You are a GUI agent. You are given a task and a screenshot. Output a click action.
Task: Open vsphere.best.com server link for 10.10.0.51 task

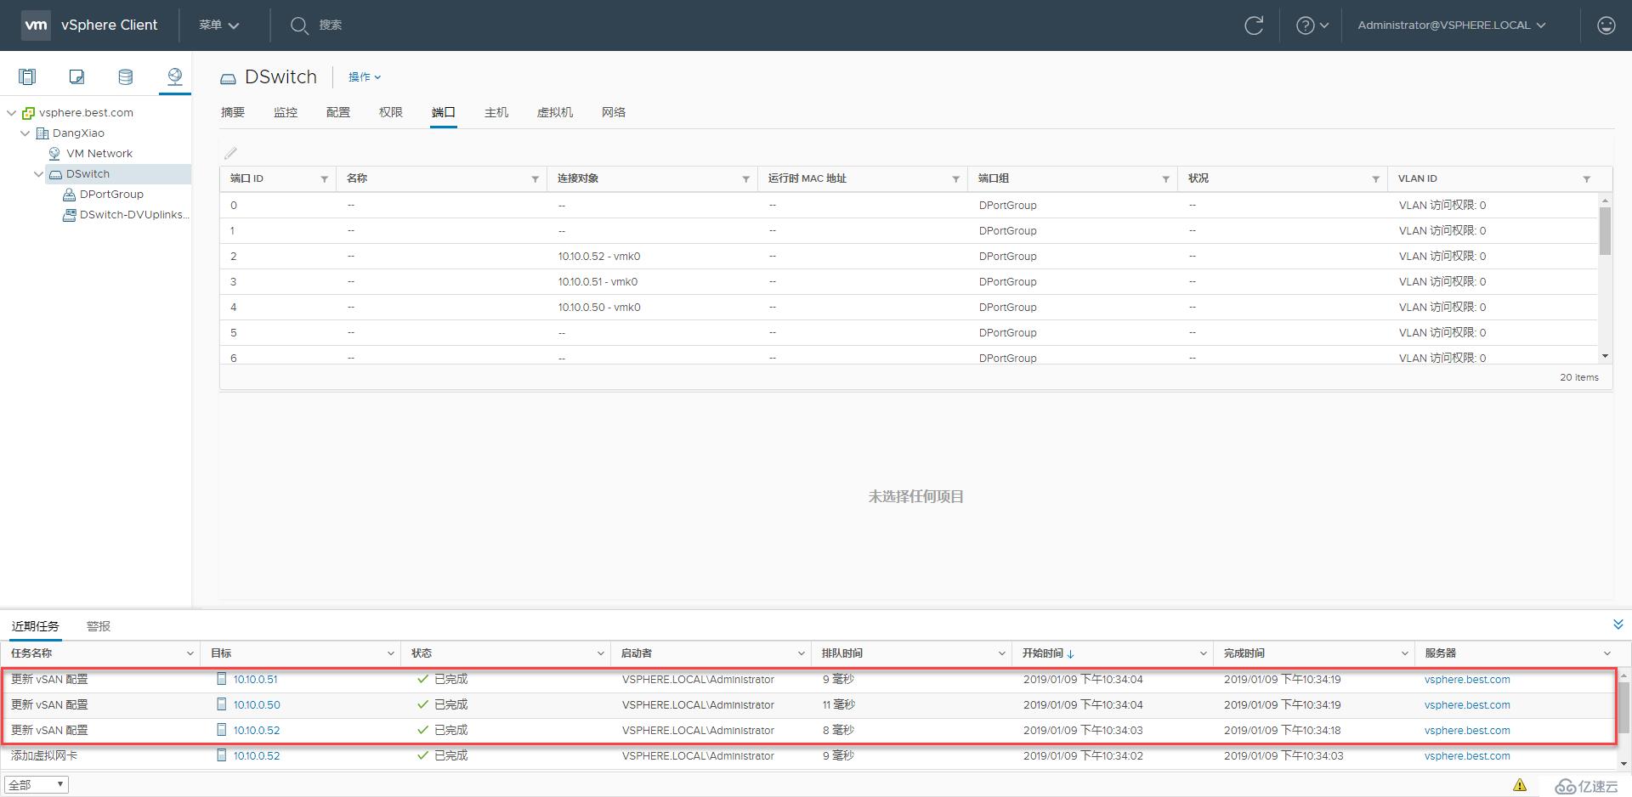pos(1467,680)
